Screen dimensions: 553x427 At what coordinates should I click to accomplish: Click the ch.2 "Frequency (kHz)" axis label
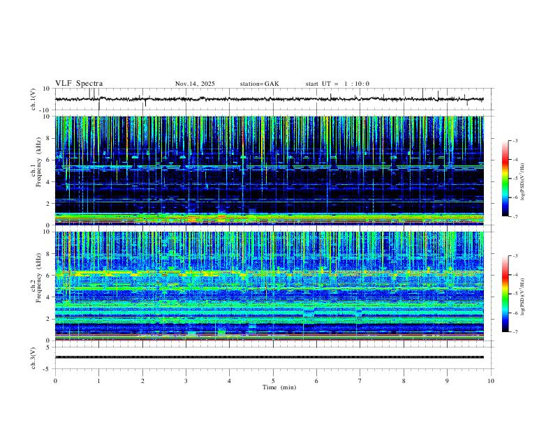(38, 277)
